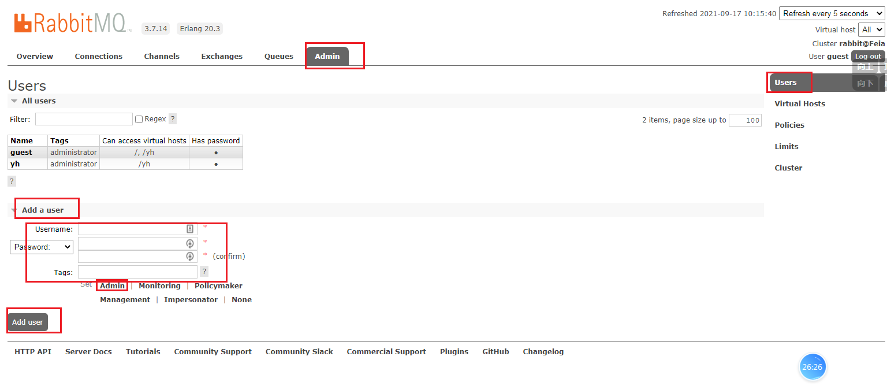Click the help icon next to Regex
Screen dimensions: 887x386
pyautogui.click(x=173, y=118)
